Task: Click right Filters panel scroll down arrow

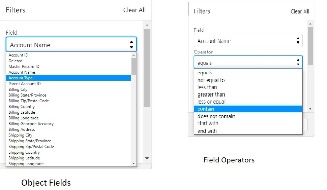Action: (310, 109)
